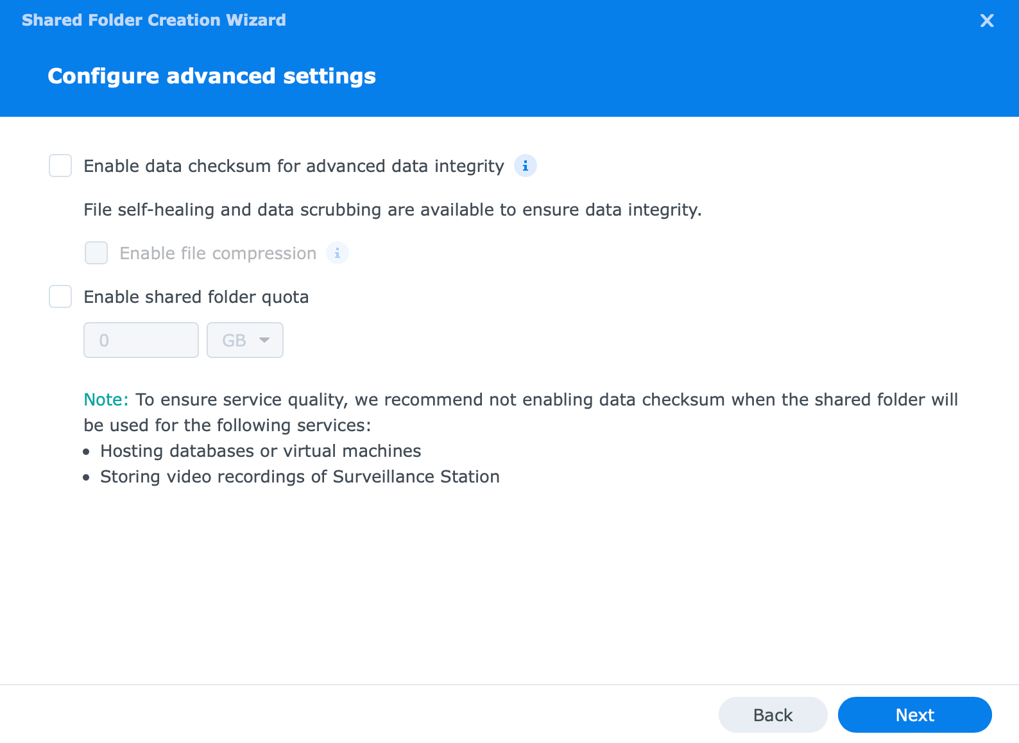Screen dimensions: 1019x743
Task: Click the "Configure advanced settings" heading
Action: pos(212,76)
